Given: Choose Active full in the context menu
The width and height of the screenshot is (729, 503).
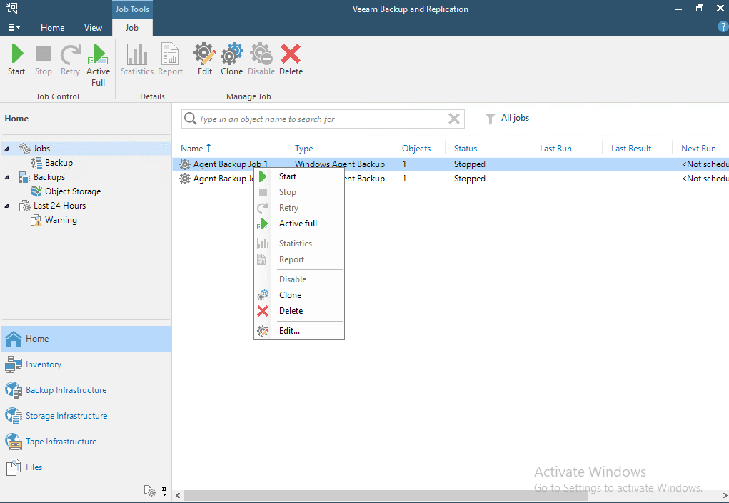Looking at the screenshot, I should (299, 224).
